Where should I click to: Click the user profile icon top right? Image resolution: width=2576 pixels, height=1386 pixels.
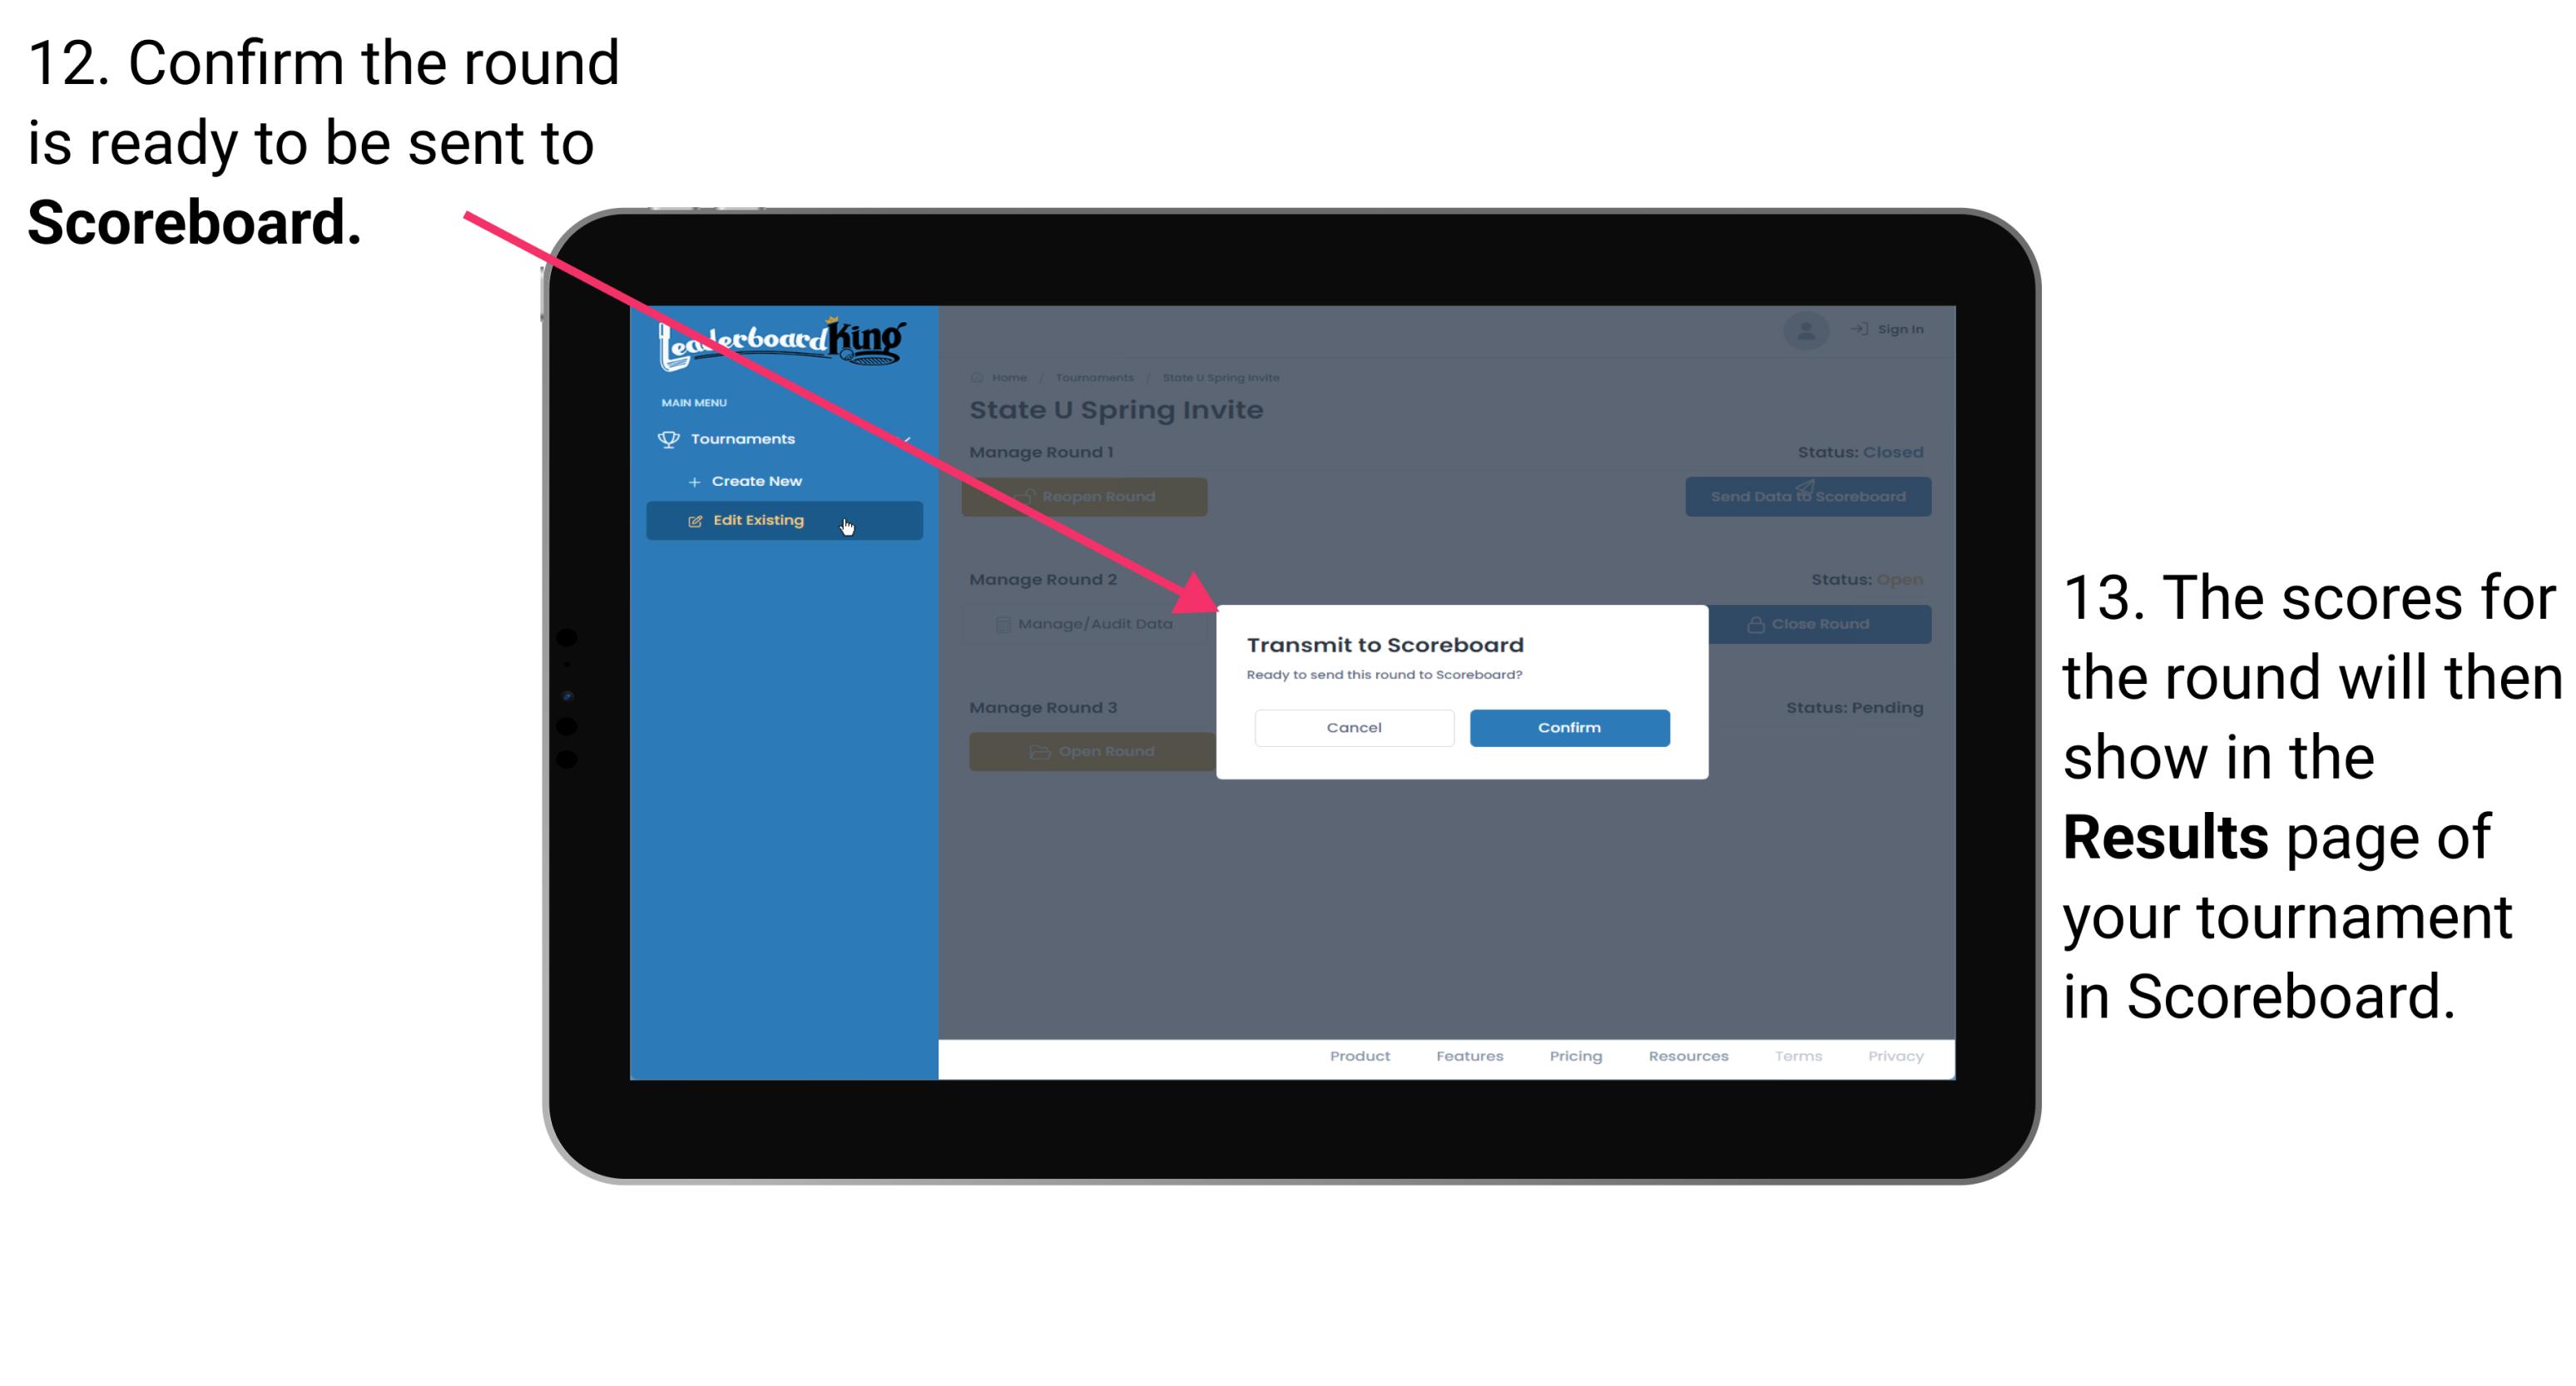1805,329
